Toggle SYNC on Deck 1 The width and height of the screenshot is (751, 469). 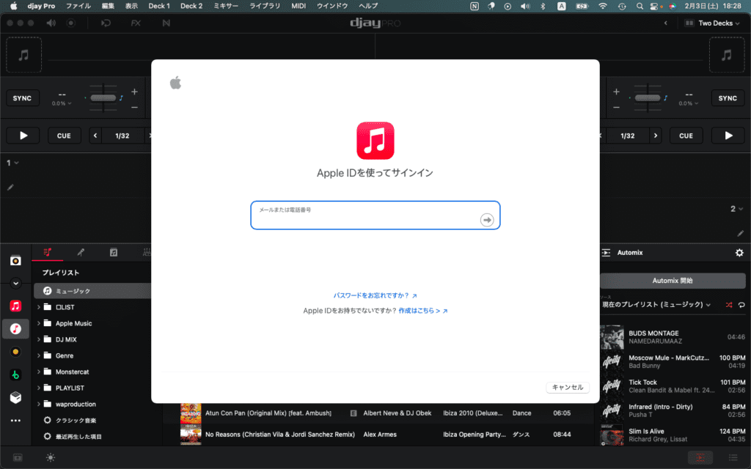pyautogui.click(x=23, y=98)
